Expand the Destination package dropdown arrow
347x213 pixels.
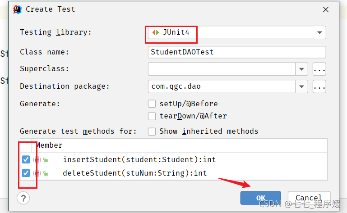pos(301,86)
